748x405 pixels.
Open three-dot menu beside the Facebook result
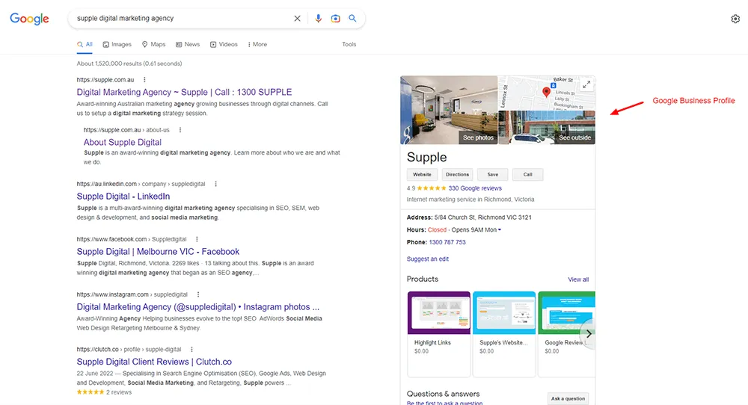[x=197, y=239]
